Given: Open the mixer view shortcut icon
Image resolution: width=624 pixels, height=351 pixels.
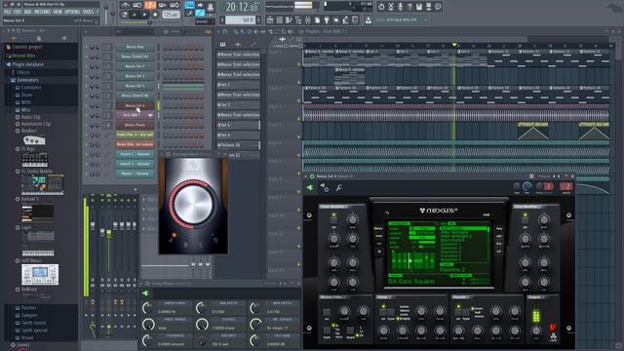Looking at the screenshot, I should click(x=308, y=19).
